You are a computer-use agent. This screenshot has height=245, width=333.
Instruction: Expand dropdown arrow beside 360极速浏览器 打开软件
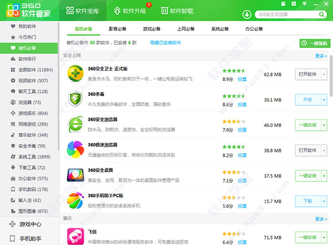324,150
